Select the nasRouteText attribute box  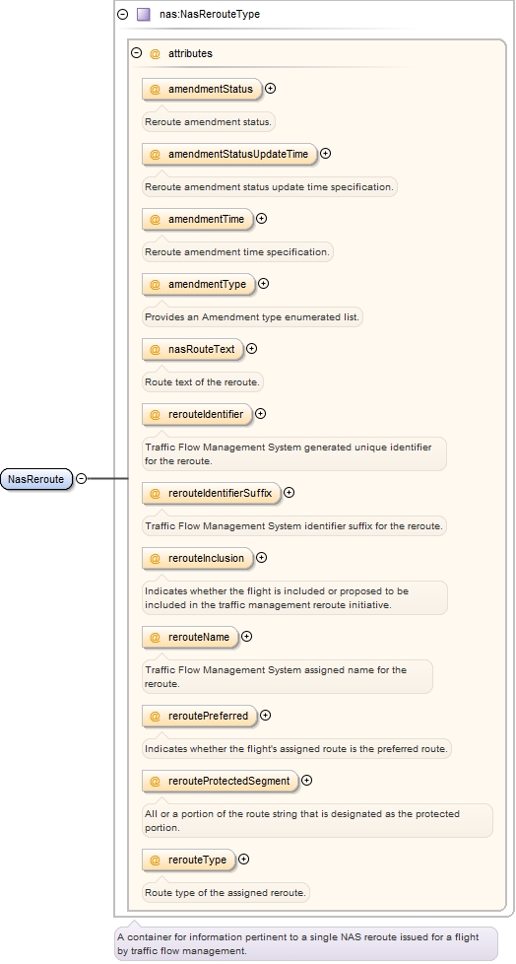tap(192, 350)
